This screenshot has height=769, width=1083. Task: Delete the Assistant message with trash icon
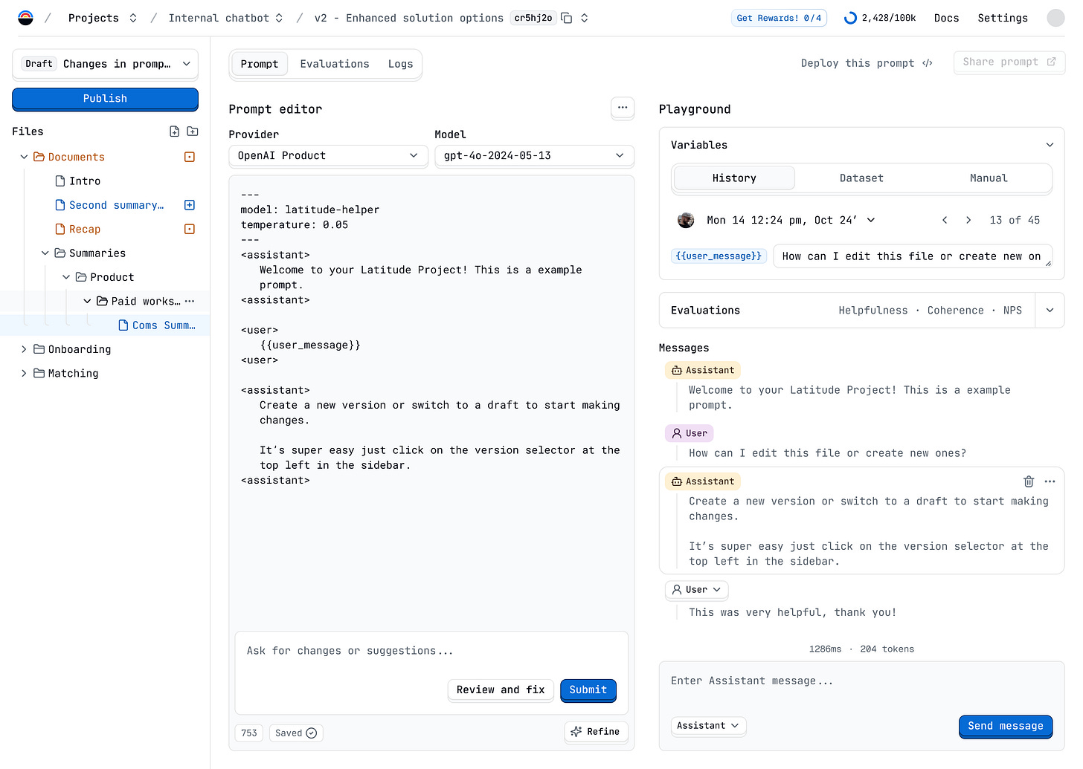[x=1029, y=481]
